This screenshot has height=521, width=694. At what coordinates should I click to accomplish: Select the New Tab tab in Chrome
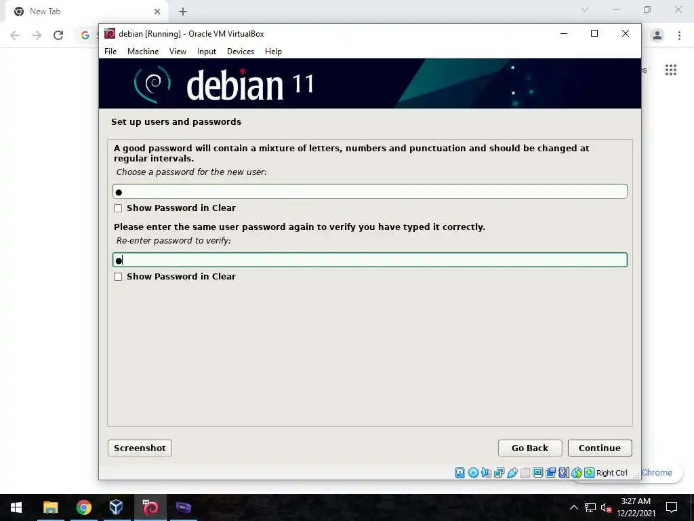pos(86,12)
